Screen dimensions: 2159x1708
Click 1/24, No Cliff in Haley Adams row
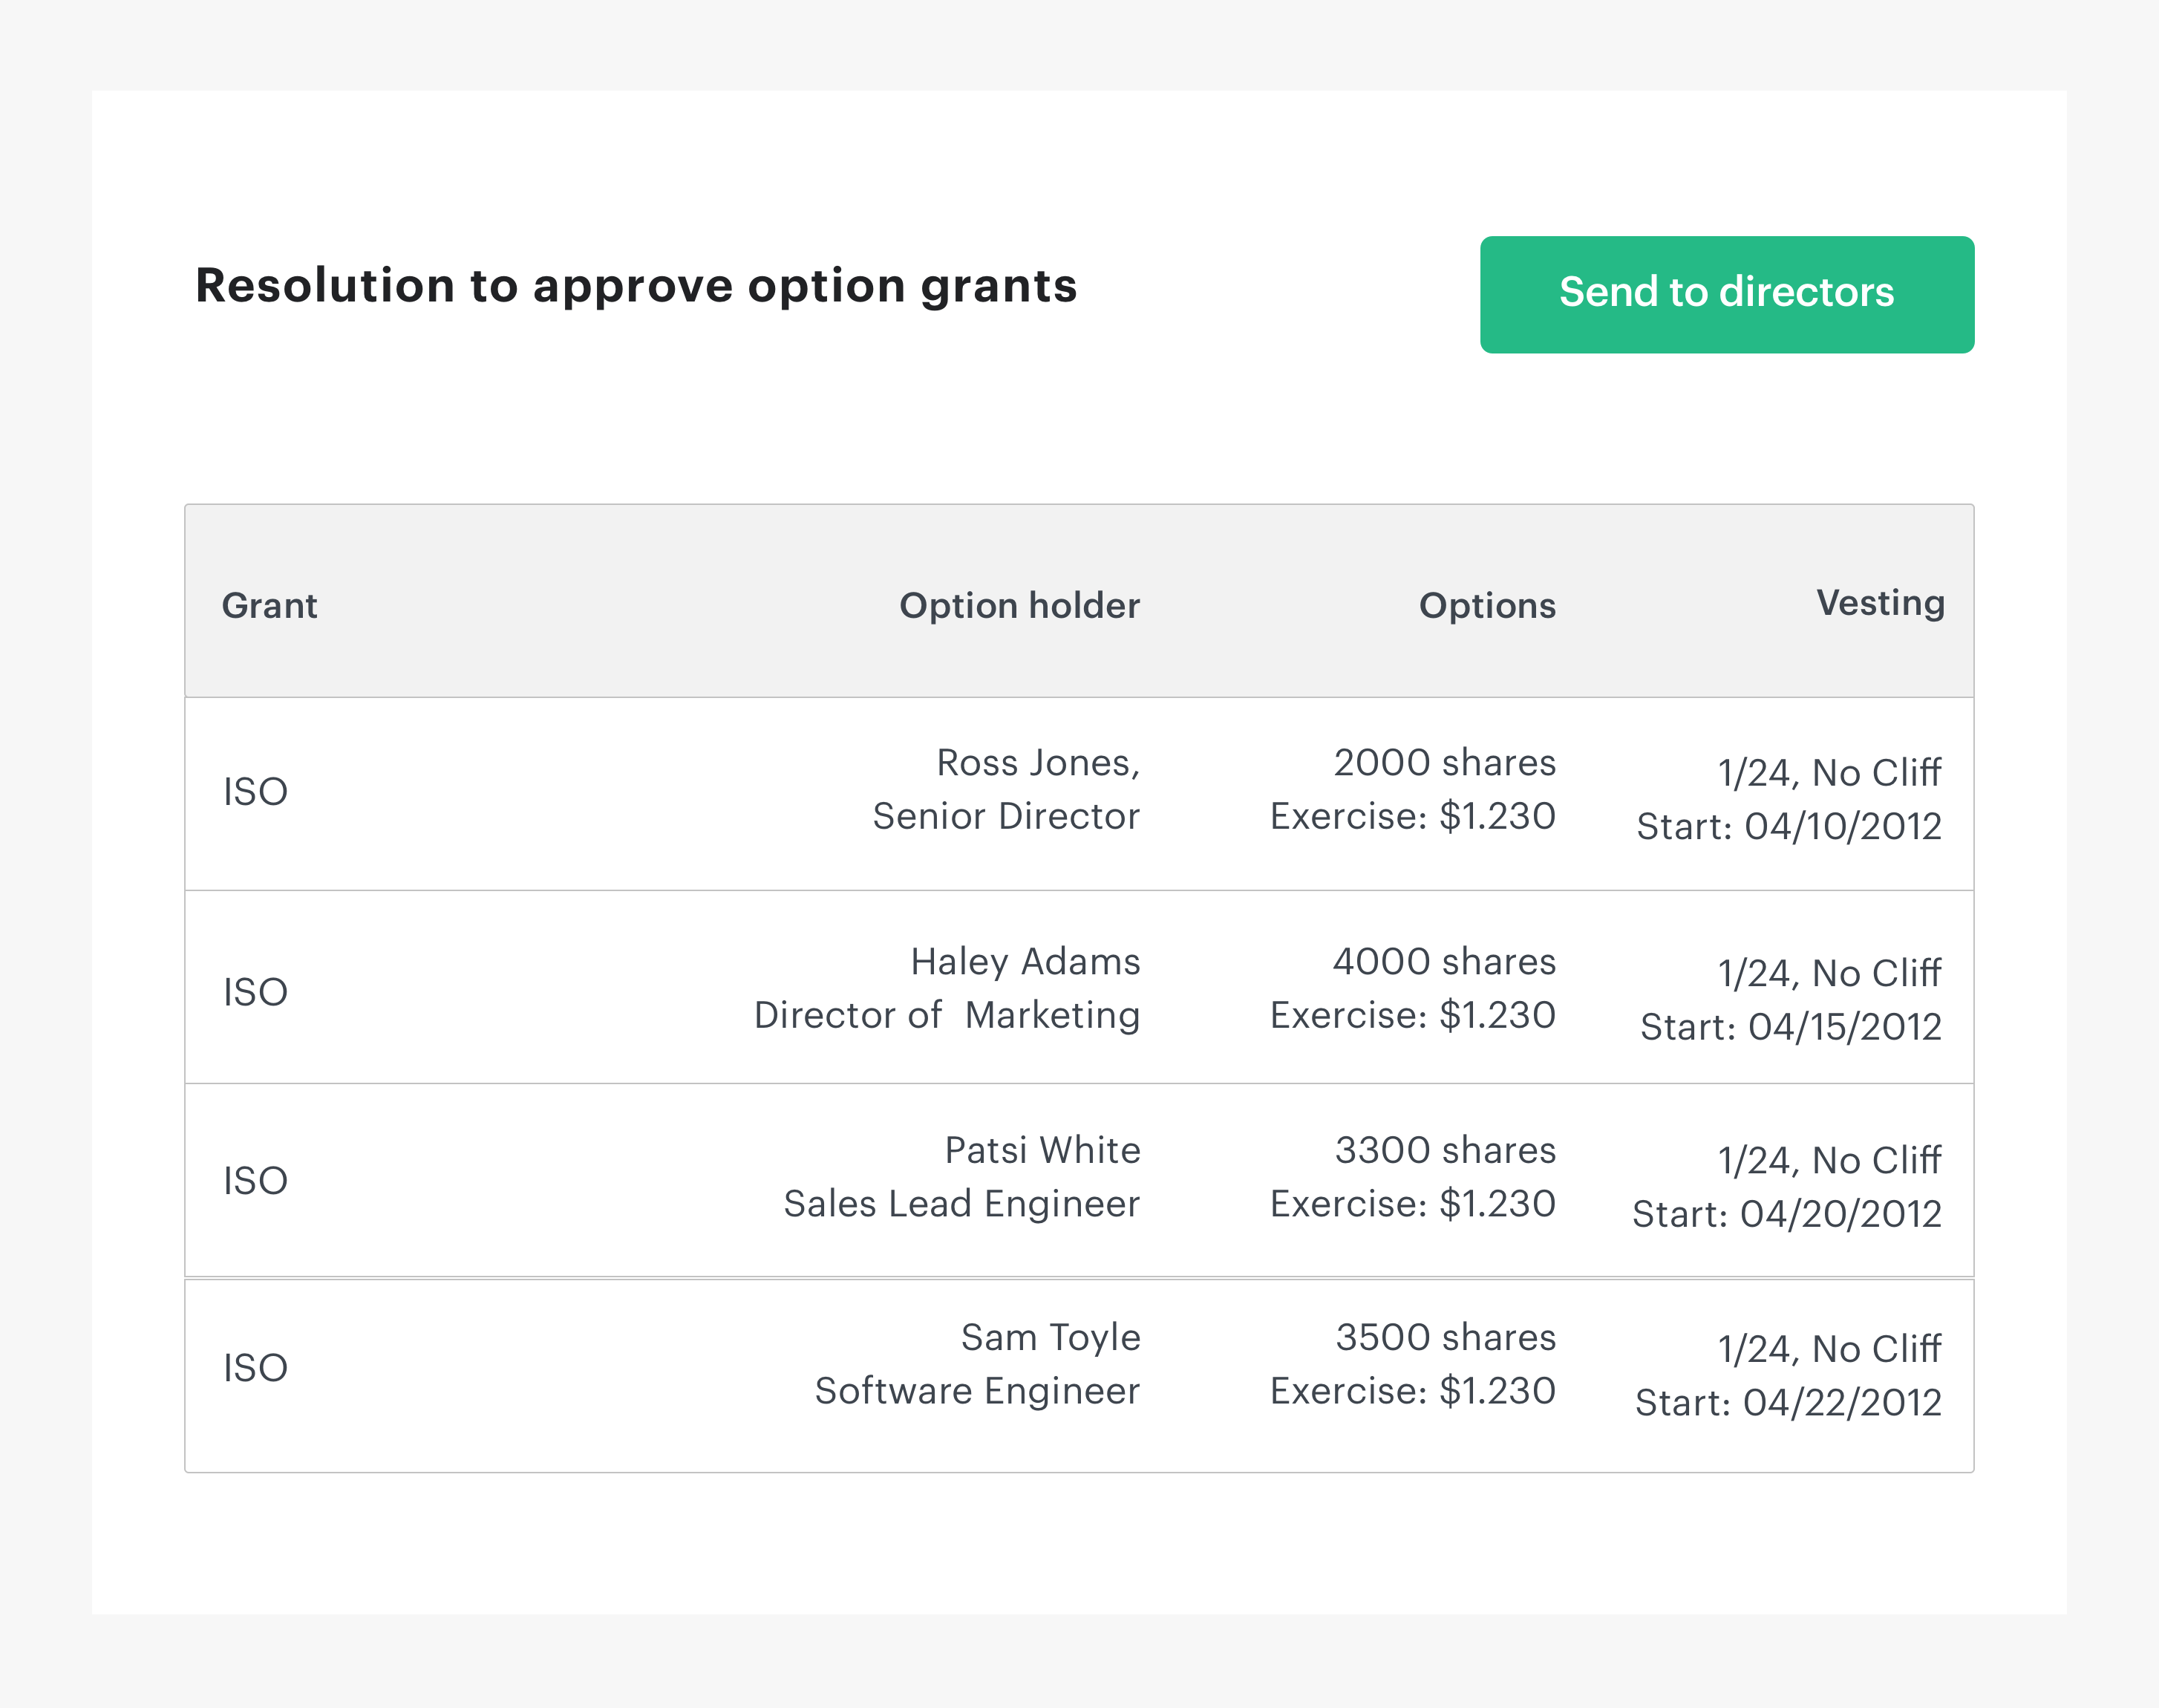[1829, 973]
